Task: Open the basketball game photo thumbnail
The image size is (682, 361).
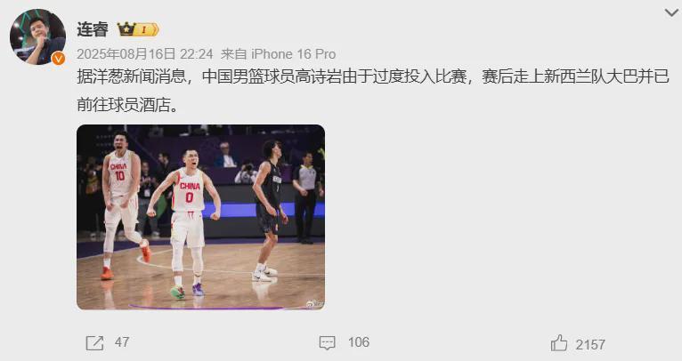Action: 201,217
